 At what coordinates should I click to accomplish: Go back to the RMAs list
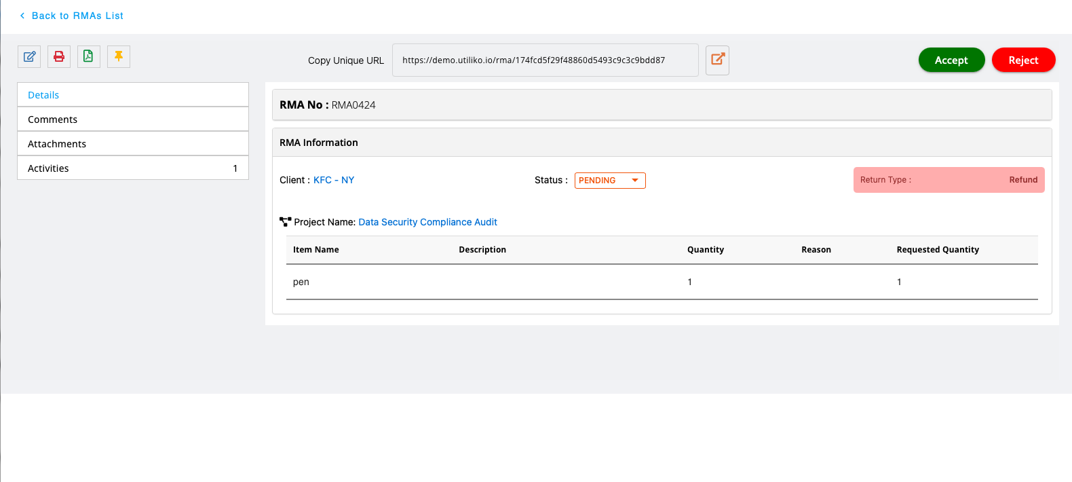71,16
